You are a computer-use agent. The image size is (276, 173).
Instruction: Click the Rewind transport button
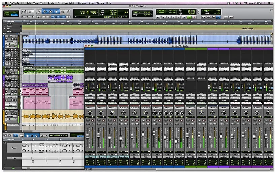click(x=169, y=17)
